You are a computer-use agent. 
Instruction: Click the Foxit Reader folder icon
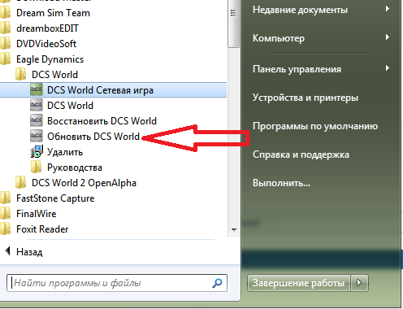point(6,228)
